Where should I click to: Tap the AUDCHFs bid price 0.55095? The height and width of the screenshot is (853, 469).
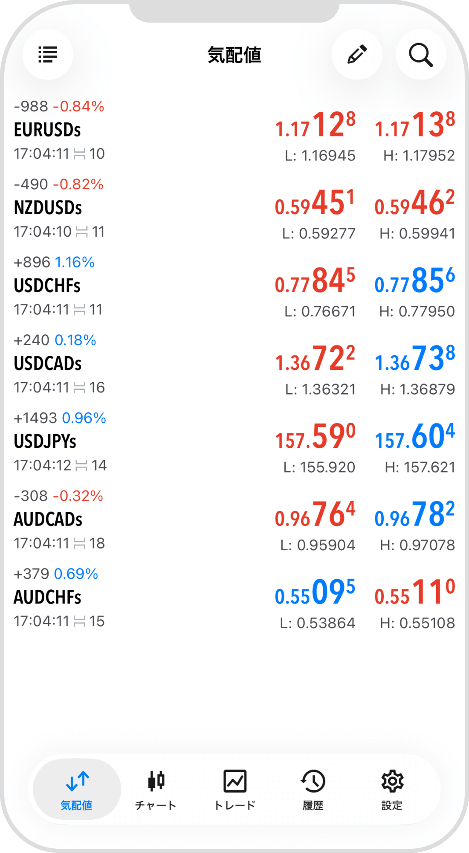click(315, 593)
